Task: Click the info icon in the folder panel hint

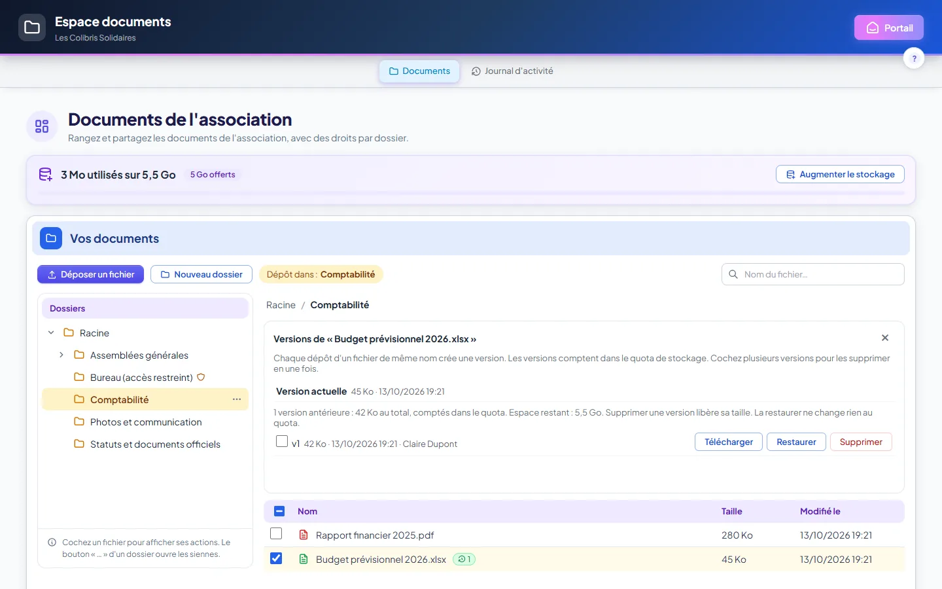Action: [52, 542]
